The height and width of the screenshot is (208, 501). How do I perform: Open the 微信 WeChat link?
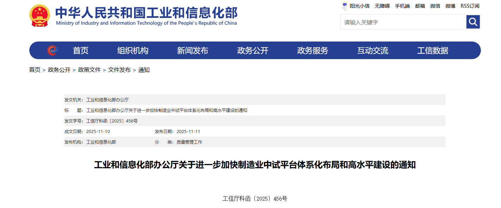435,6
